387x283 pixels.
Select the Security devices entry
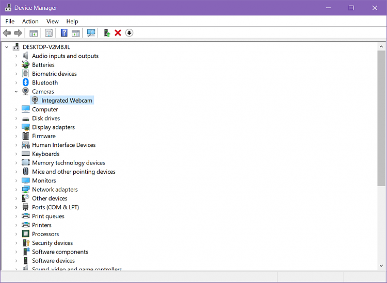click(52, 243)
